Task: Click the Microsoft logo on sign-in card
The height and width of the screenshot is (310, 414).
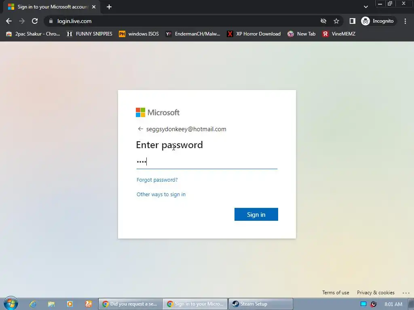Action: (158, 113)
